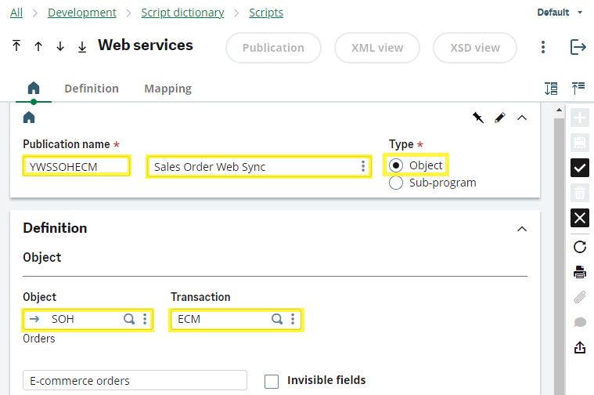Image resolution: width=594 pixels, height=395 pixels.
Task: Open the Development breadcrumb link
Action: [x=82, y=13]
